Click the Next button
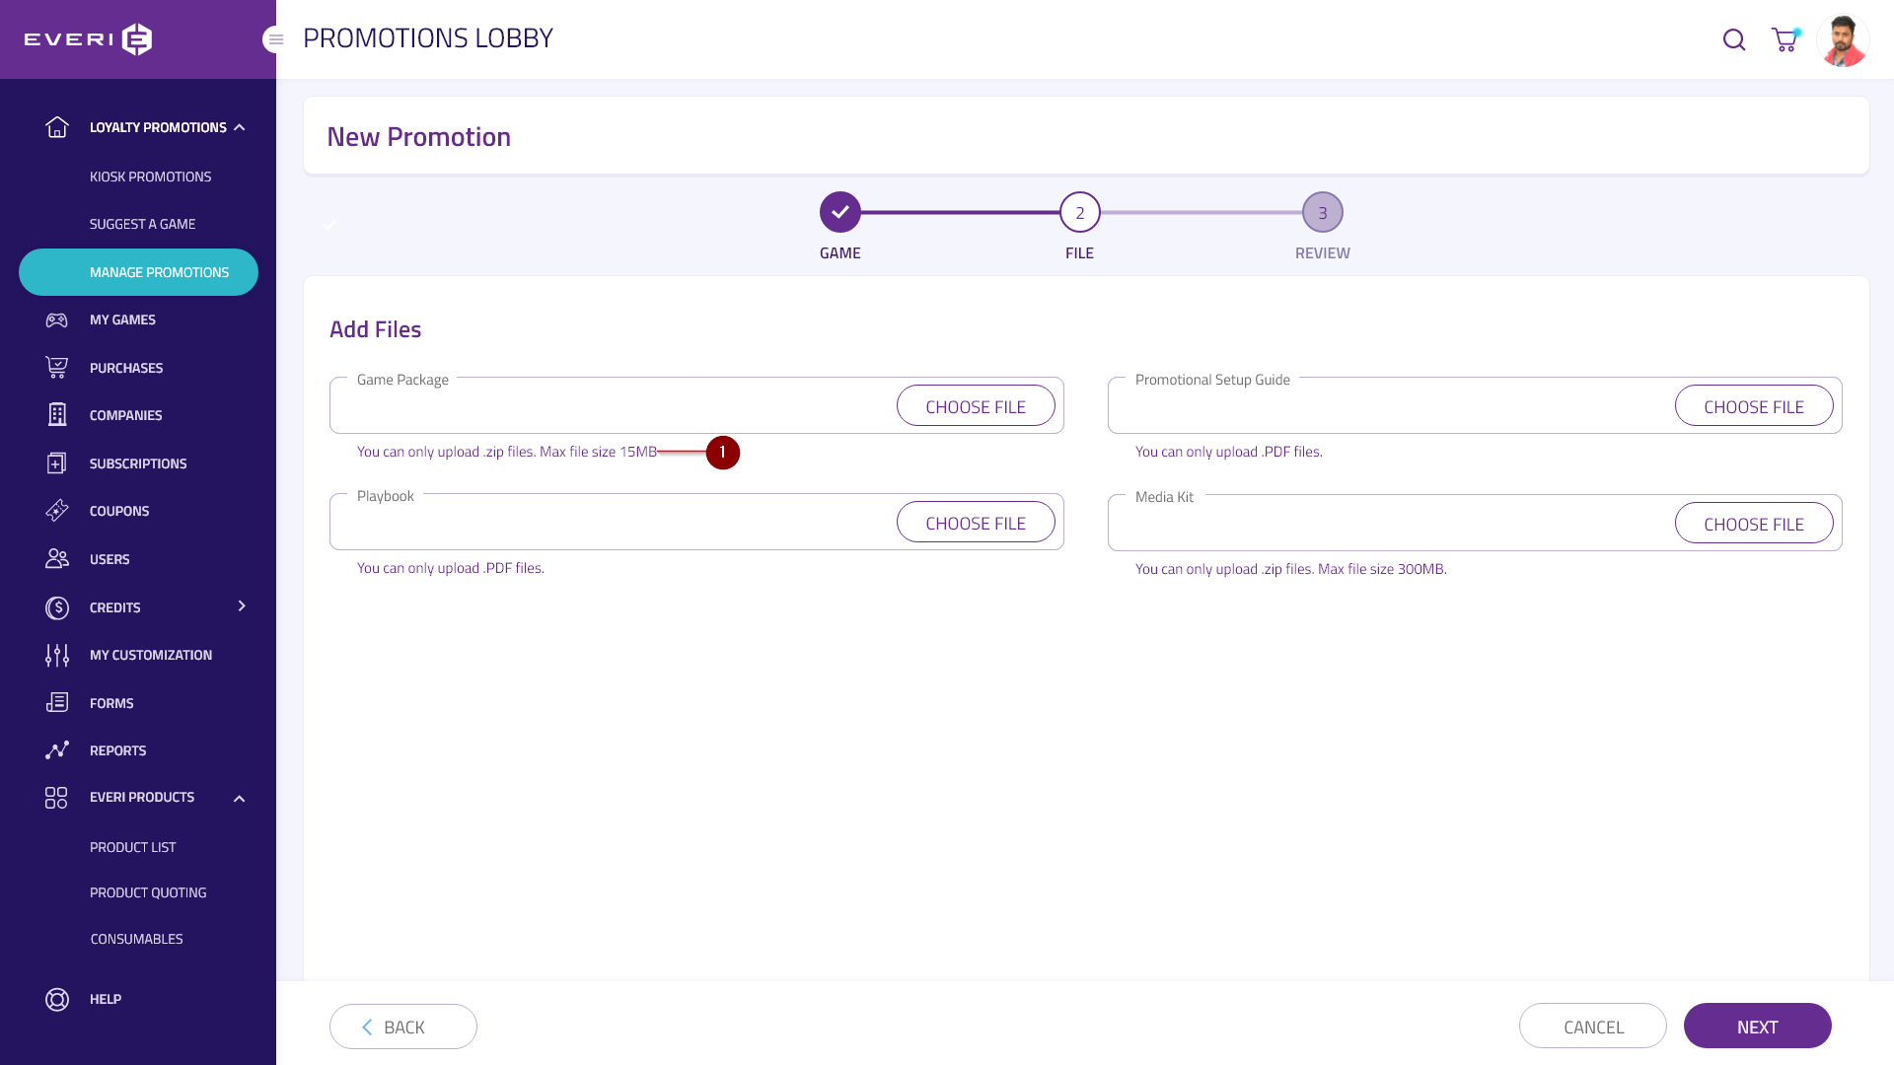The height and width of the screenshot is (1065, 1894). (1757, 1027)
